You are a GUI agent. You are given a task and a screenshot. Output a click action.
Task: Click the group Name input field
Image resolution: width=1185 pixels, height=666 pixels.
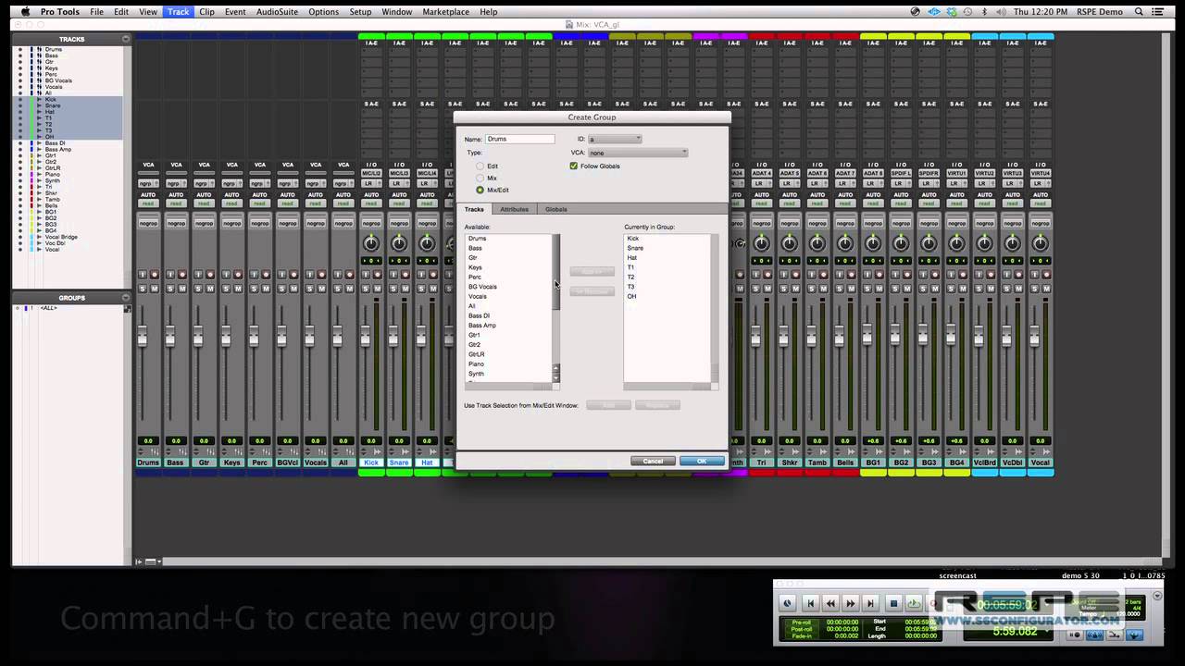pos(520,139)
